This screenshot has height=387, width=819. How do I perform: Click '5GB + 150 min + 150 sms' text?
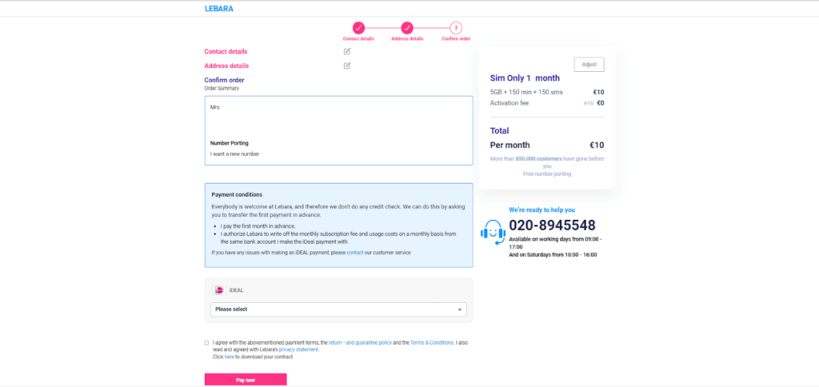coord(526,92)
